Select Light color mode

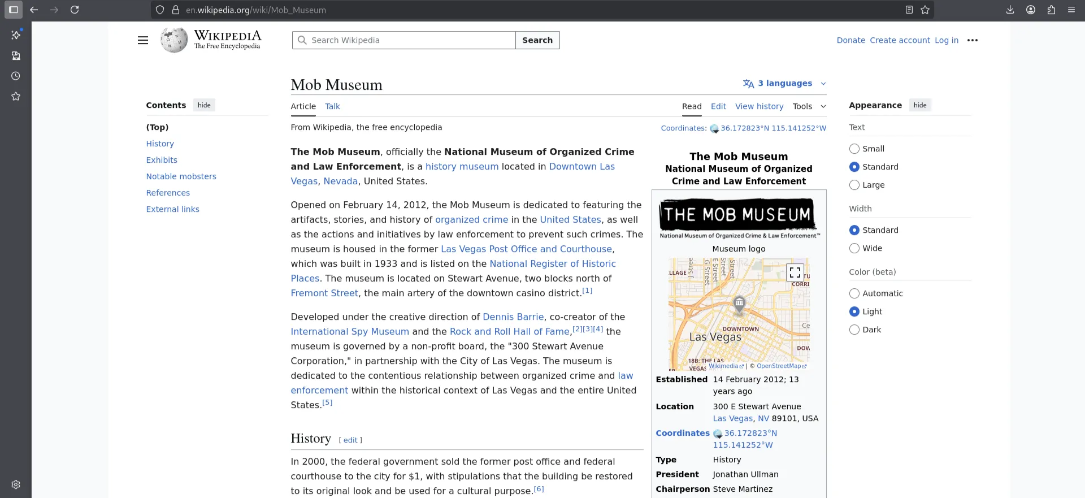point(854,311)
